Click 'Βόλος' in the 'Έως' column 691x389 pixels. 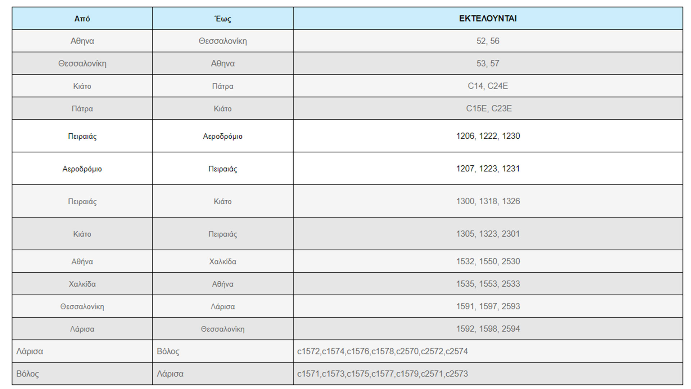(x=168, y=351)
